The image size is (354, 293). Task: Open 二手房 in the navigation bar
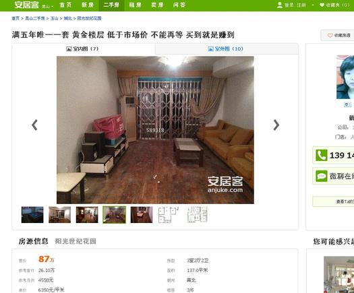111,5
